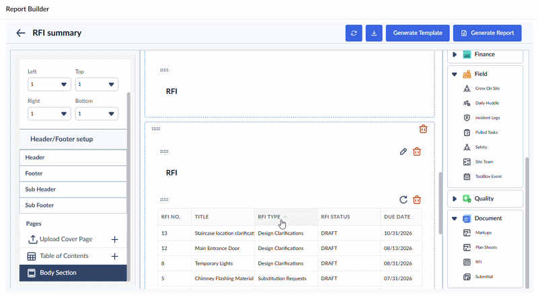This screenshot has height=297, width=538.
Task: Click the left panel vertical scrollbar
Action: (x=128, y=186)
